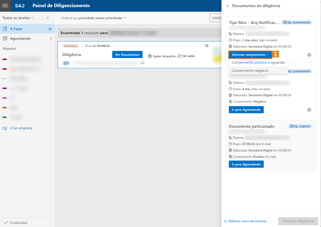
Task: Select the red label color swatch at top
Action: pos(5,59)
